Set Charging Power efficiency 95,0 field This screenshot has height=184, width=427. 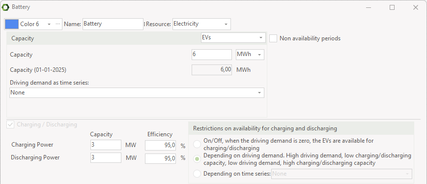coord(160,145)
